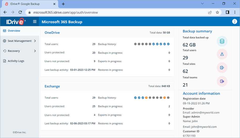Click Exchange 'Total data: 848 KB' text

[x=159, y=86]
